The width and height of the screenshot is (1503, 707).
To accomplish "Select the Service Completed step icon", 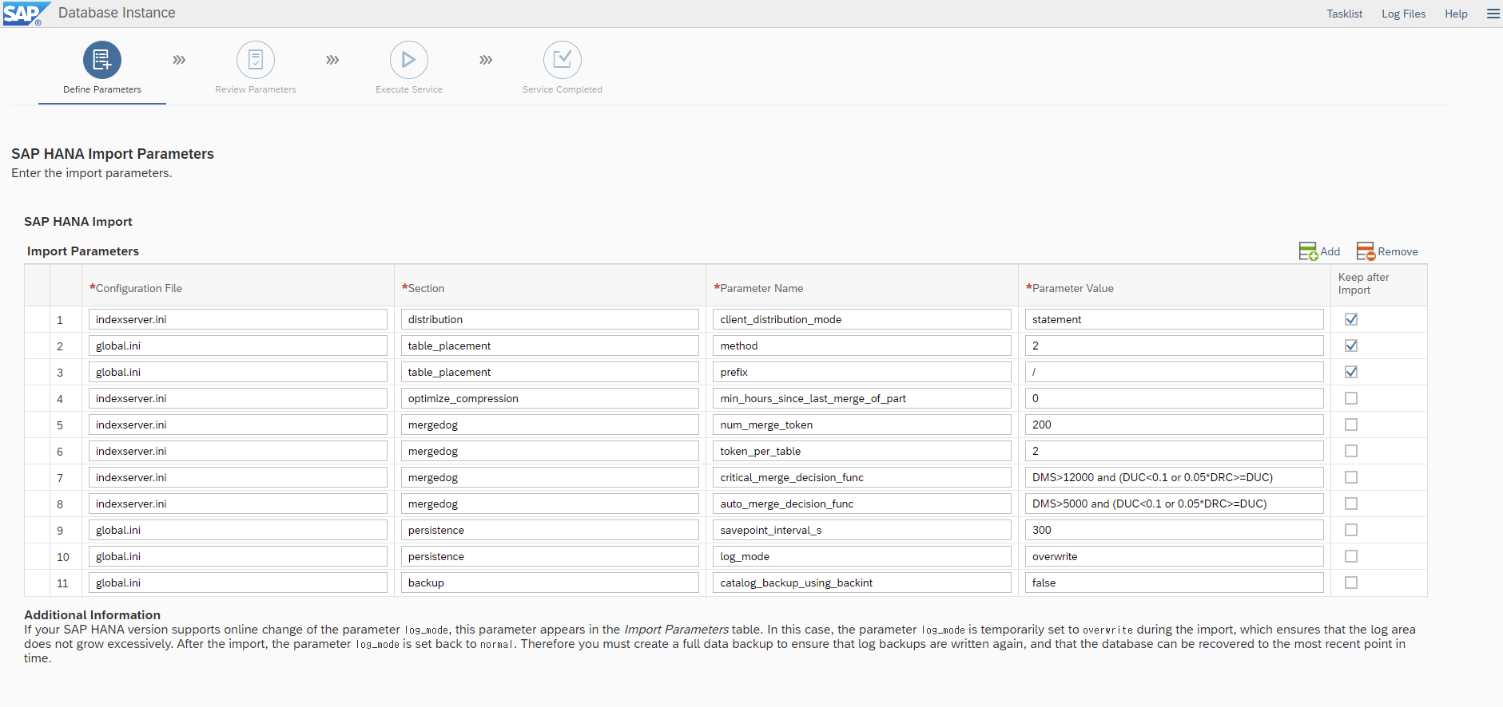I will click(x=563, y=60).
